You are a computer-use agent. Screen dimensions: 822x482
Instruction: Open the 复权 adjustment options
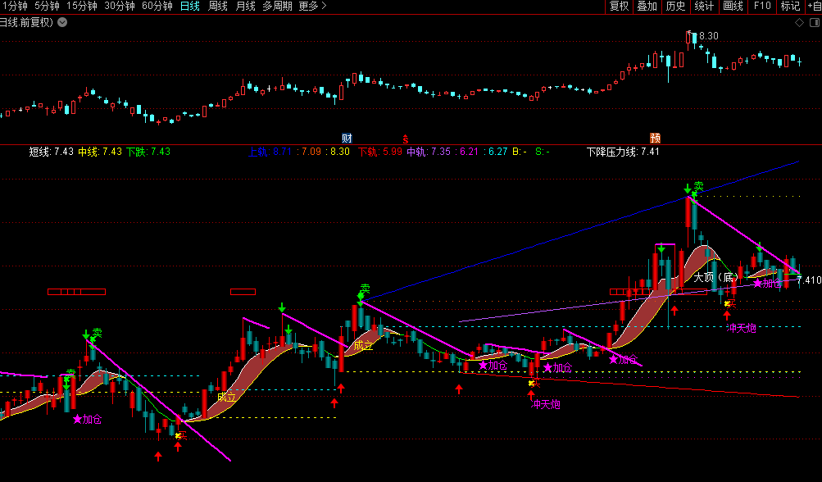619,7
